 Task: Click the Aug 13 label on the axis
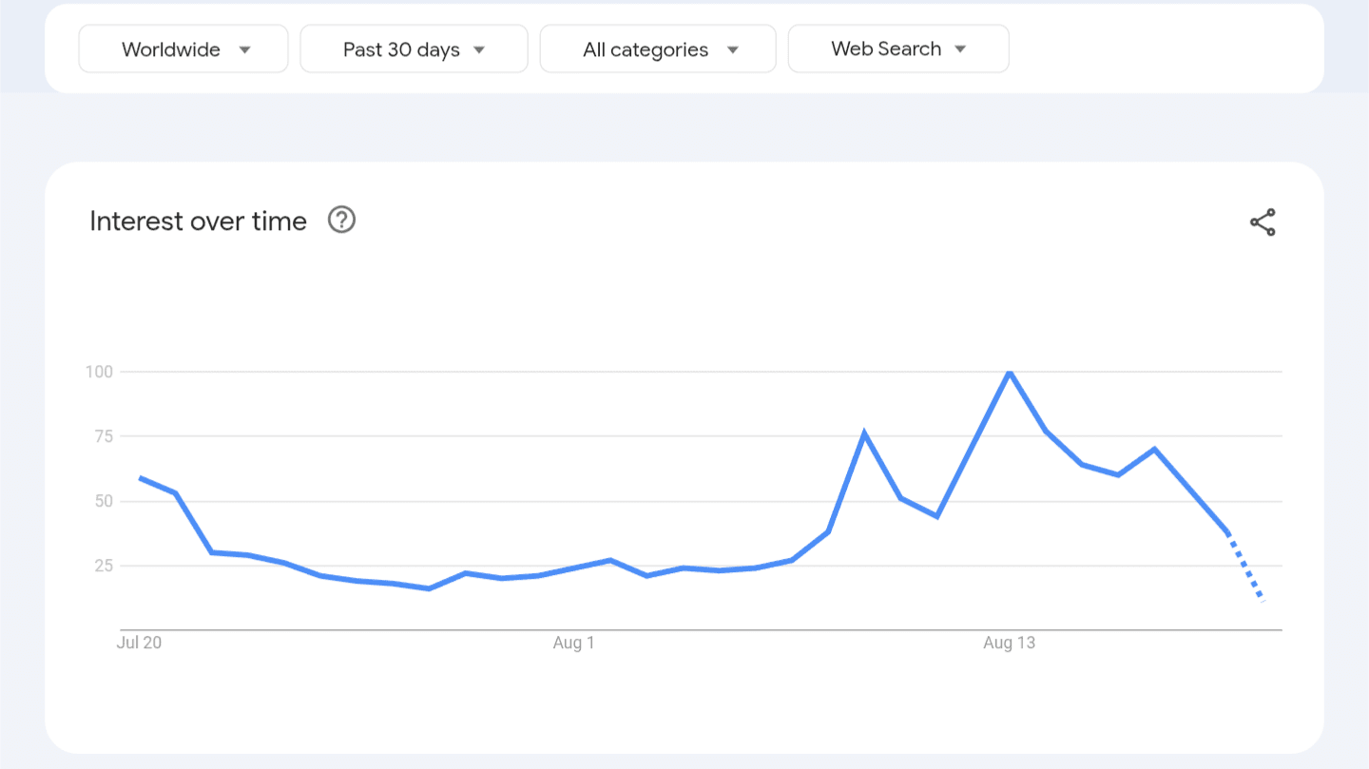pyautogui.click(x=1009, y=644)
